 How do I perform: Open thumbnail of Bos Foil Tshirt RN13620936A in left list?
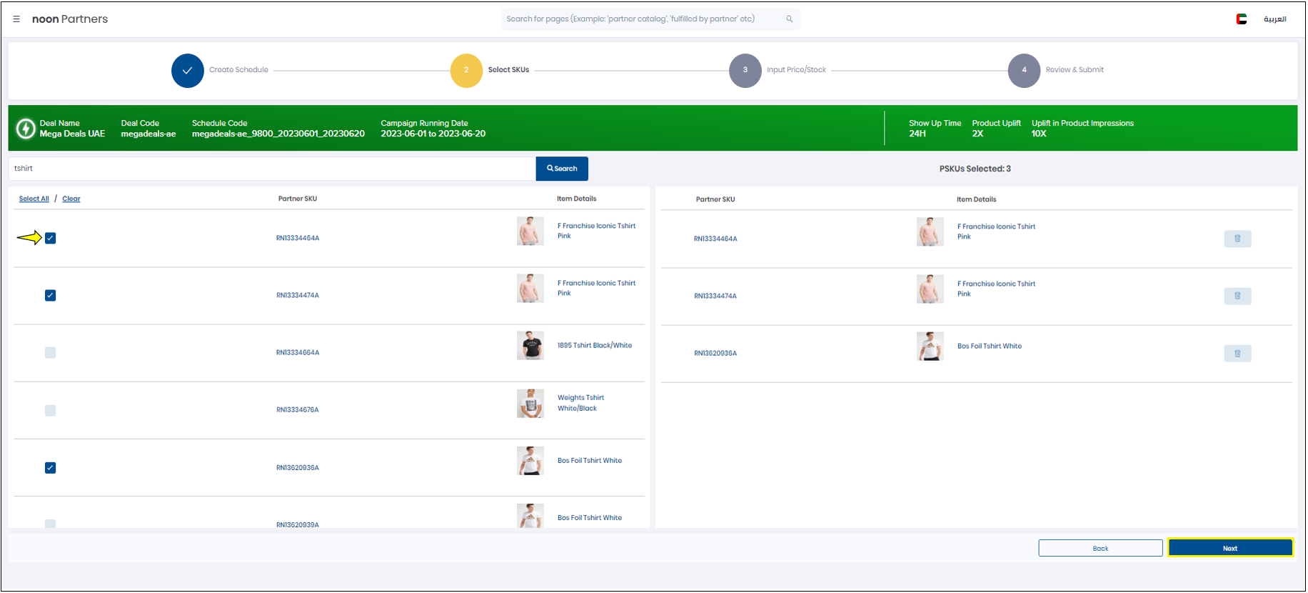point(530,461)
